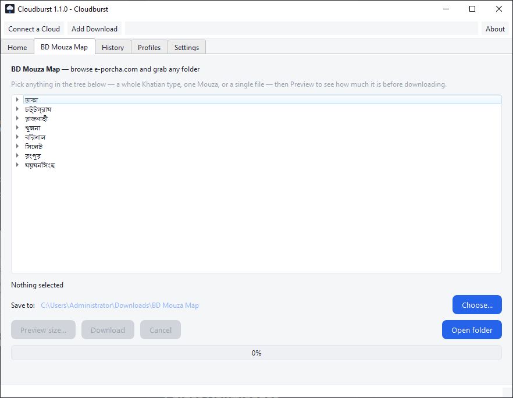Open the About dialog
Screen dimensions: 513x398
495,29
